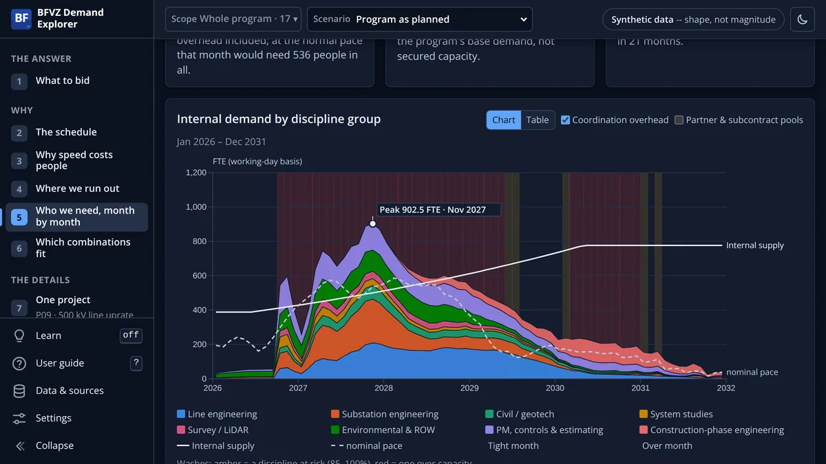Screen dimensions: 826x464
Task: Switch to Chart view tab
Action: pos(503,120)
